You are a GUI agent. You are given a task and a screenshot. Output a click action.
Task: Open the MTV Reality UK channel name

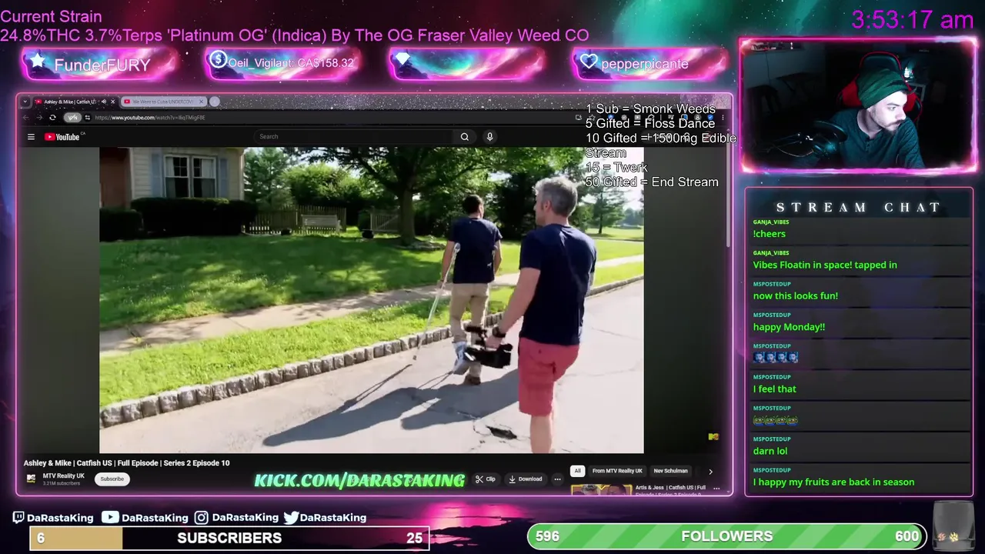point(64,476)
